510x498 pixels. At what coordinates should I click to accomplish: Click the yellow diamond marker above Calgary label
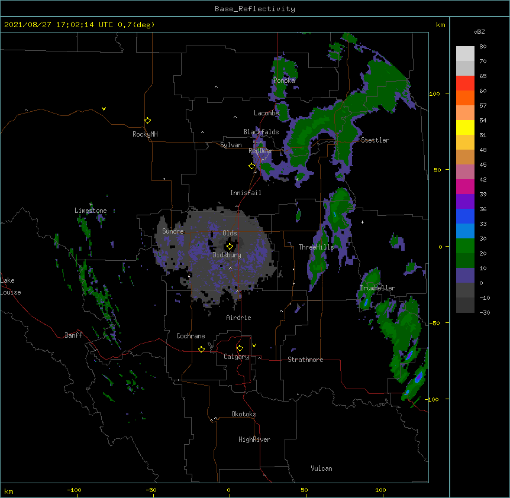[x=240, y=348]
